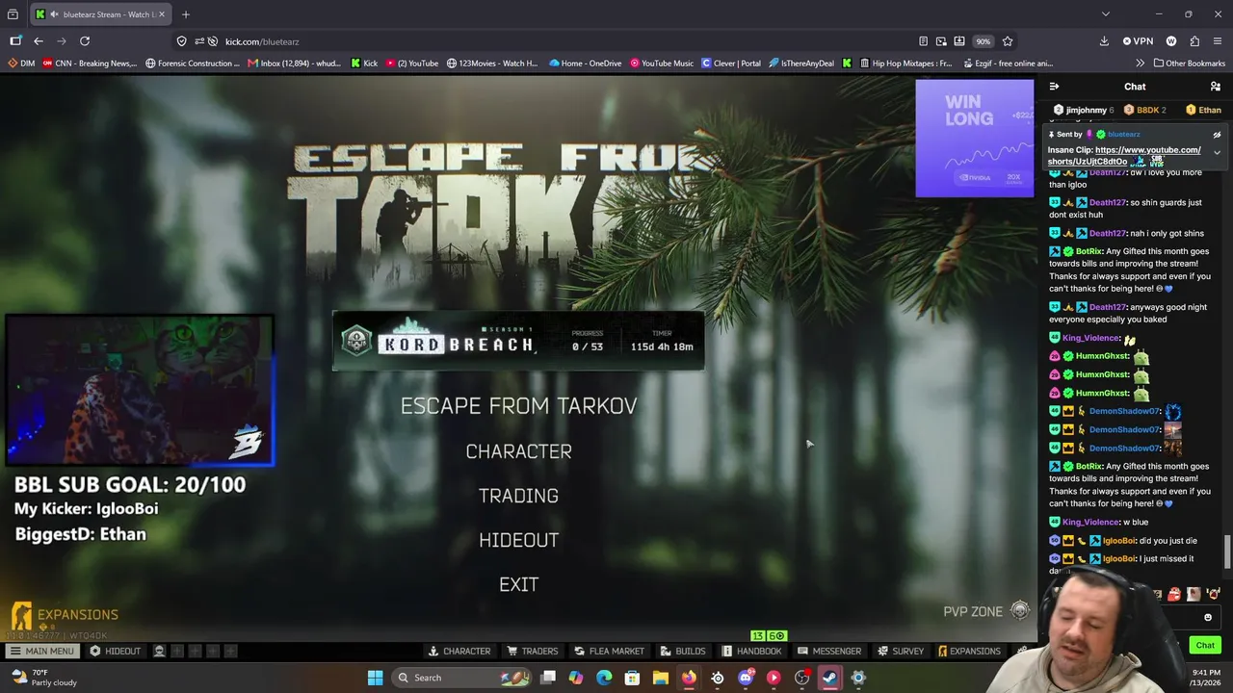Collapse the Kick chat panel
The height and width of the screenshot is (693, 1233).
(1054, 87)
